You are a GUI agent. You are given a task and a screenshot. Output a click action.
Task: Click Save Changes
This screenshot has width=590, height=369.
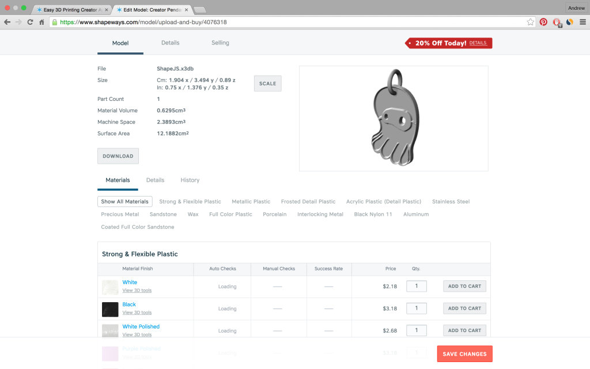[x=464, y=353]
